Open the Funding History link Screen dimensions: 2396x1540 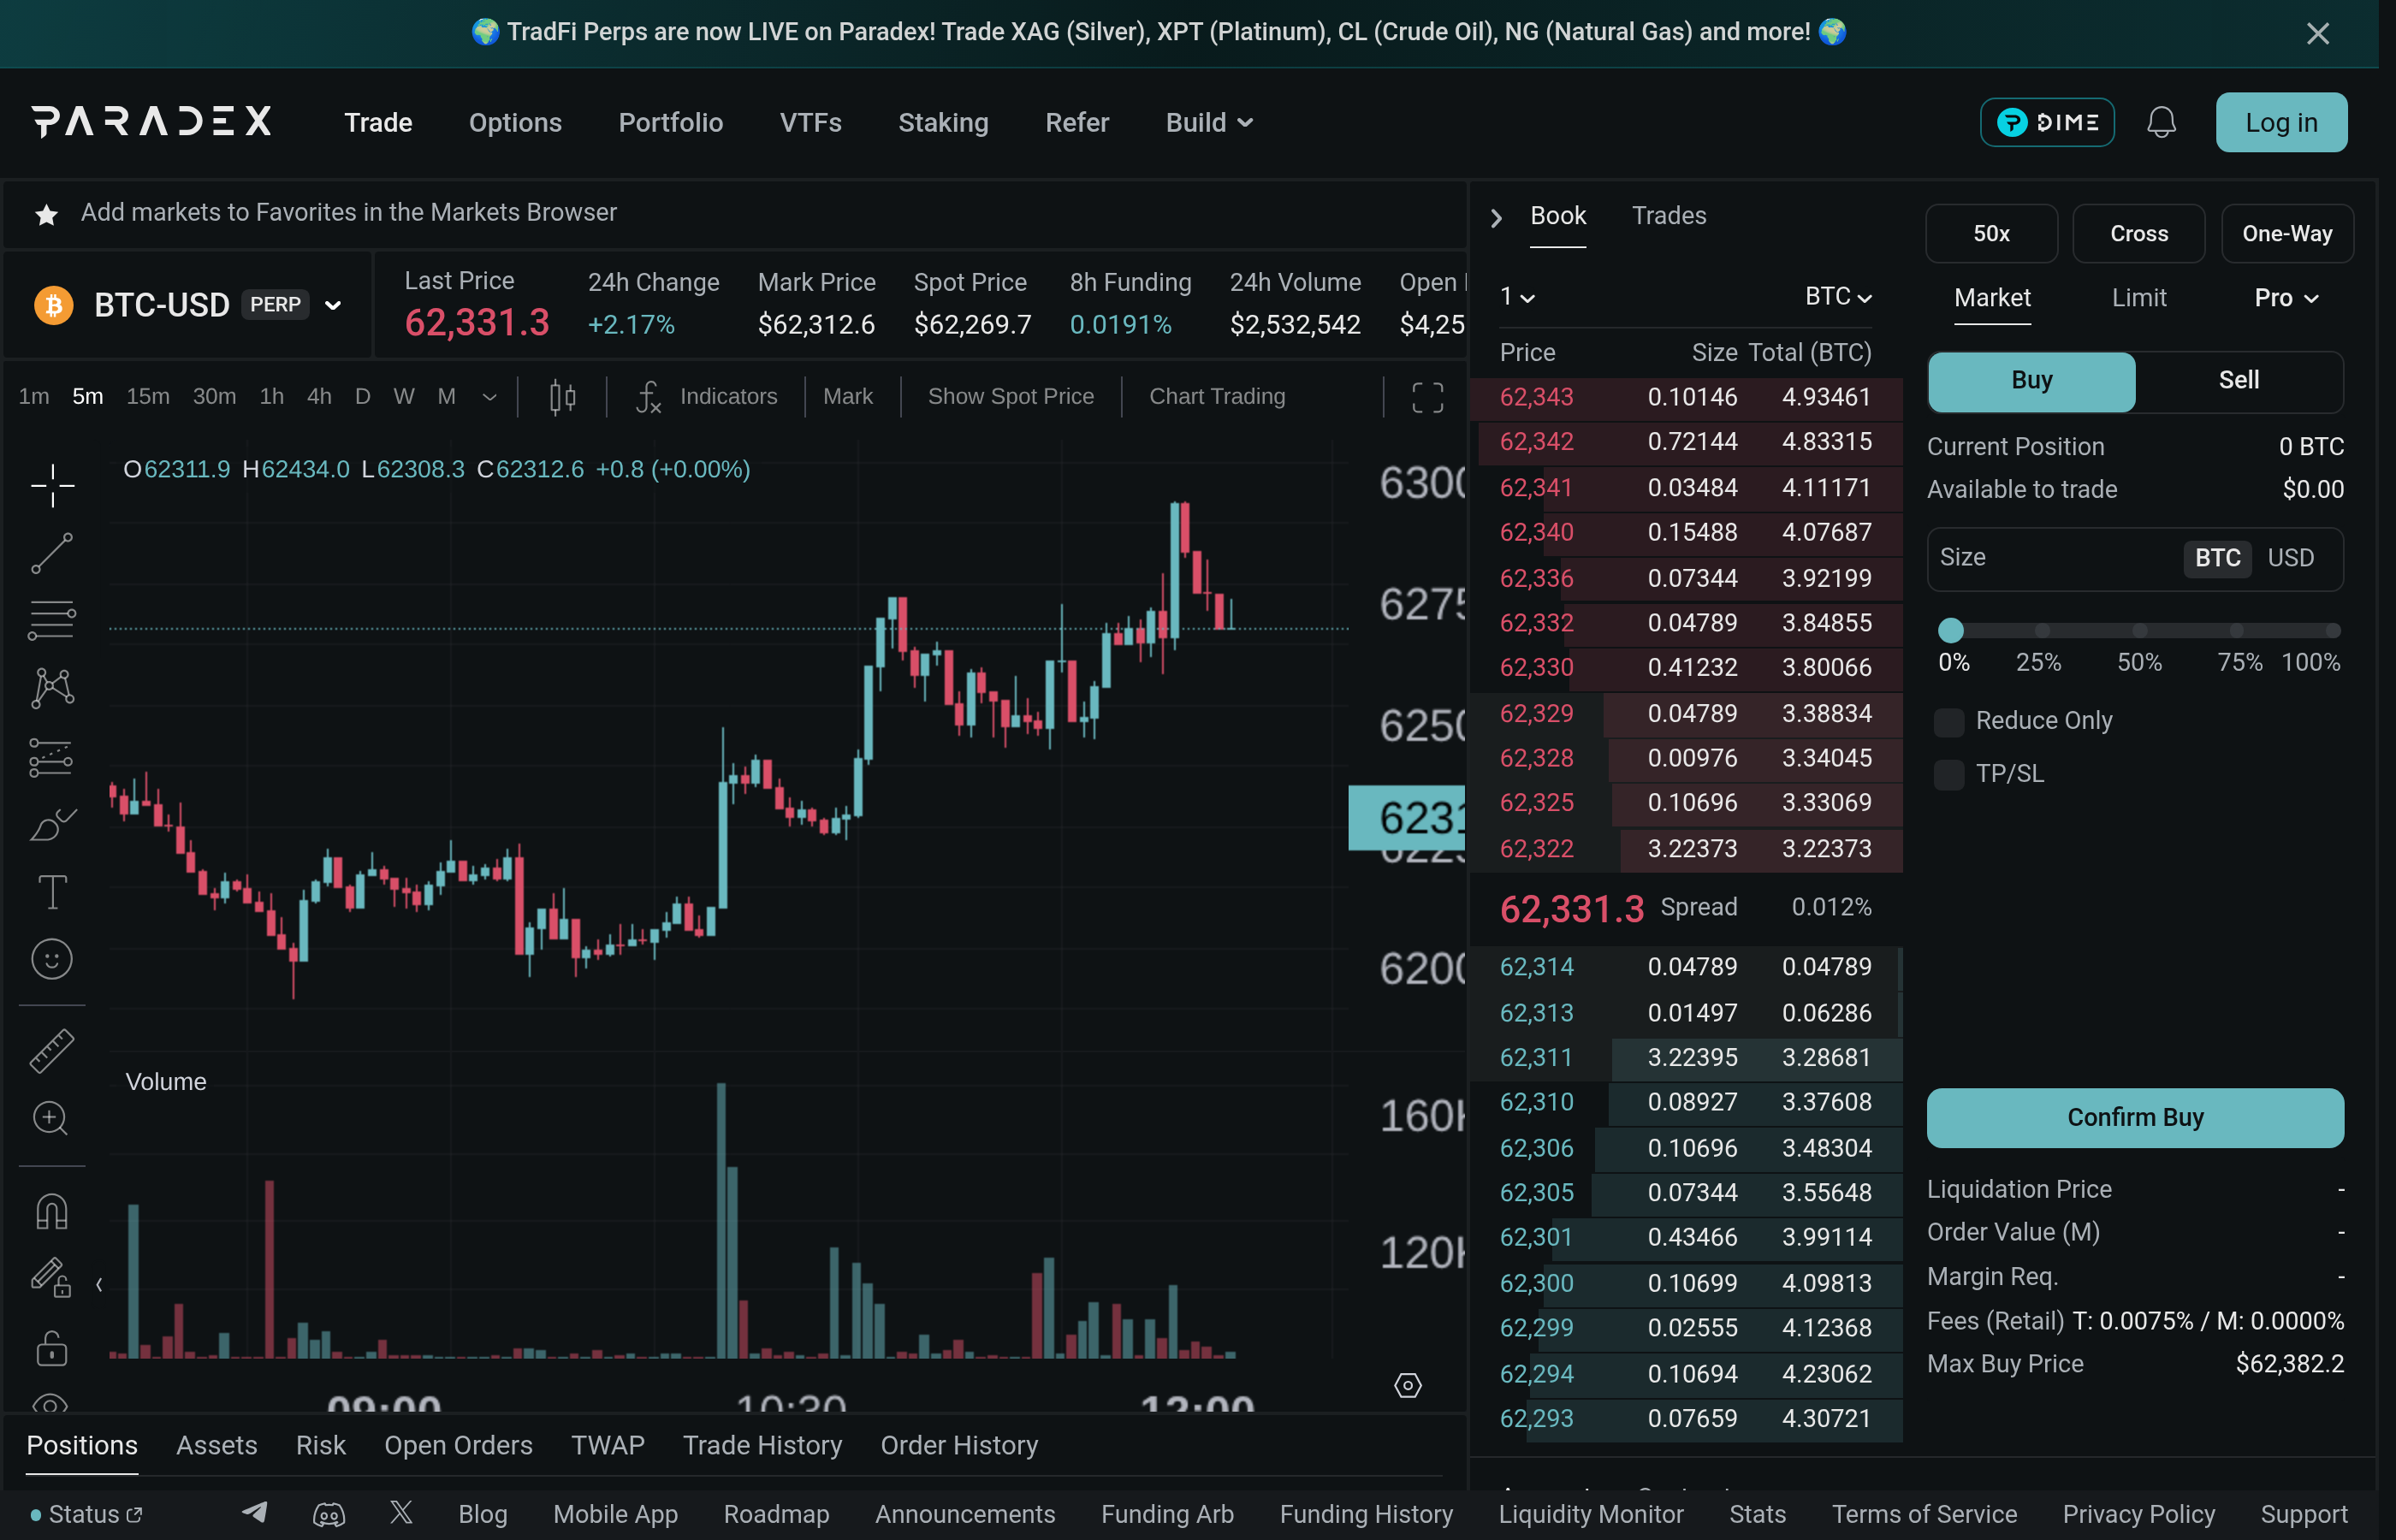pyautogui.click(x=1366, y=1514)
